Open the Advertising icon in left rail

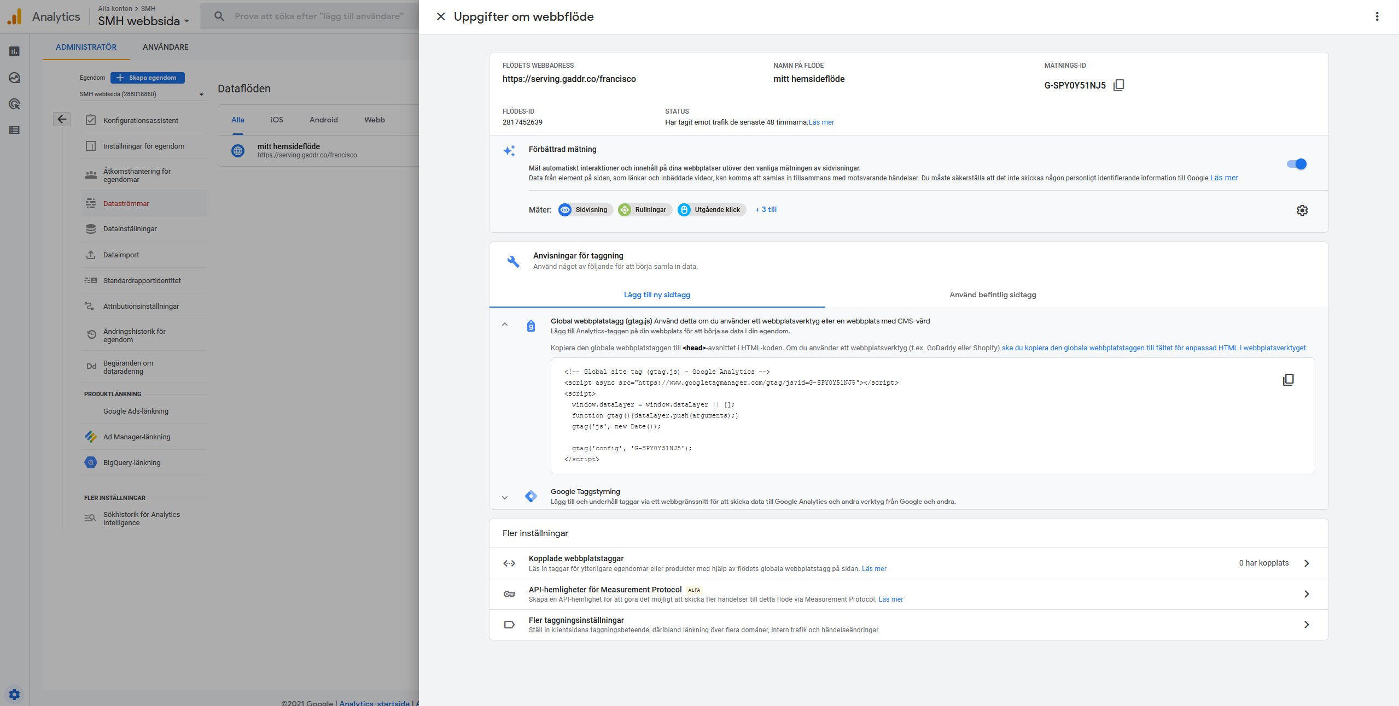[x=14, y=104]
